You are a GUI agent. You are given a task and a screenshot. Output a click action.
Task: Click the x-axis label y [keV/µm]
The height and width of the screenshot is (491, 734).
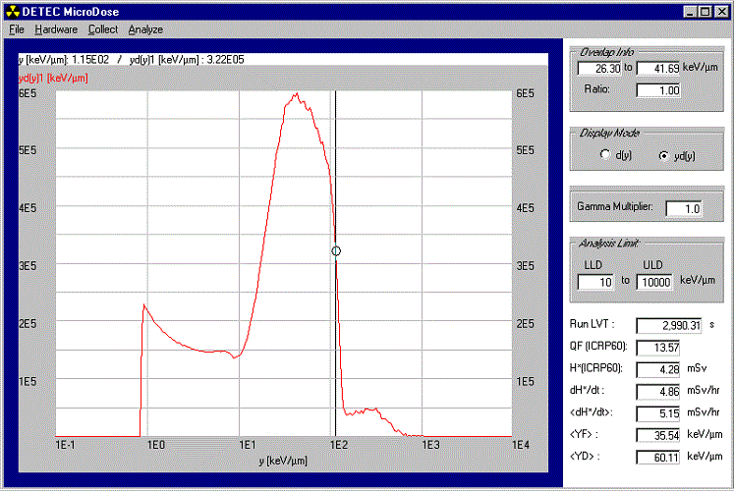click(x=283, y=461)
